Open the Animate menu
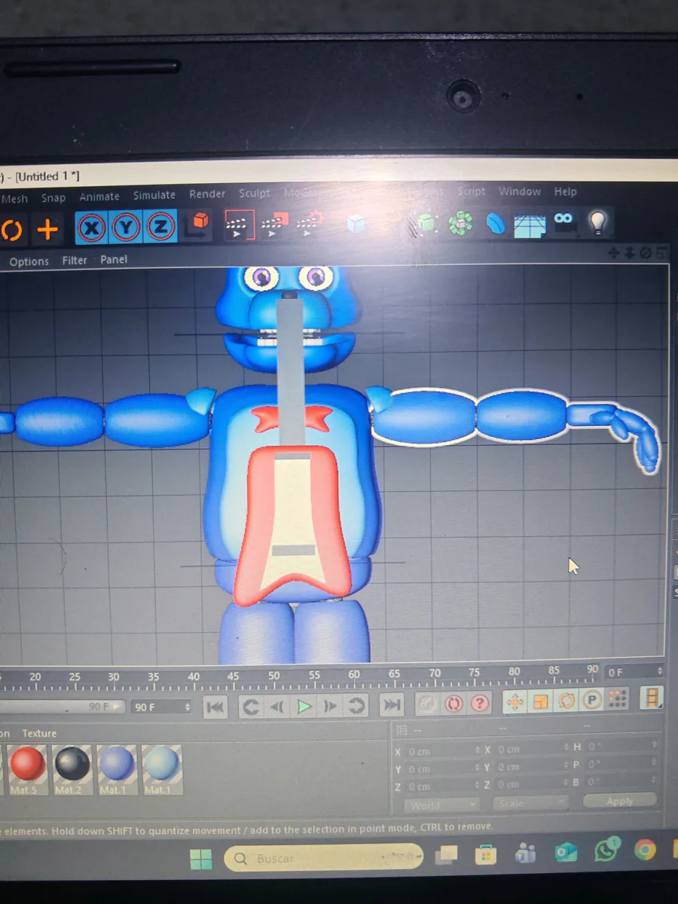Screen dimensions: 678x904 (99, 197)
